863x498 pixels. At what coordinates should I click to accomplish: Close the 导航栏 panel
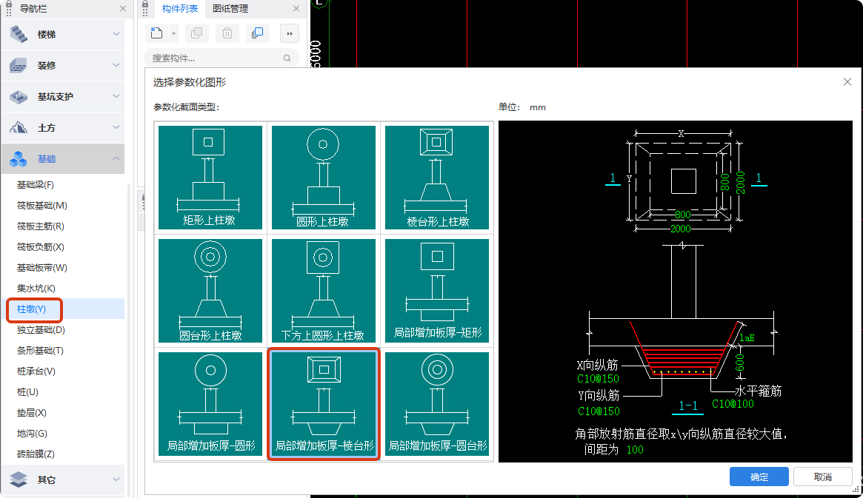coord(123,8)
